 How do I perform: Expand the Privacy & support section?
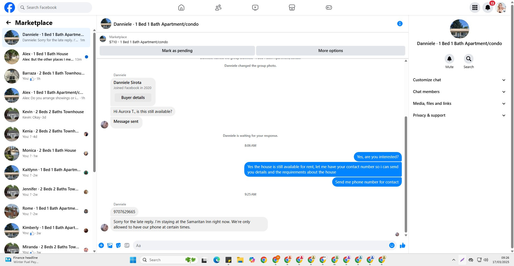click(x=459, y=115)
